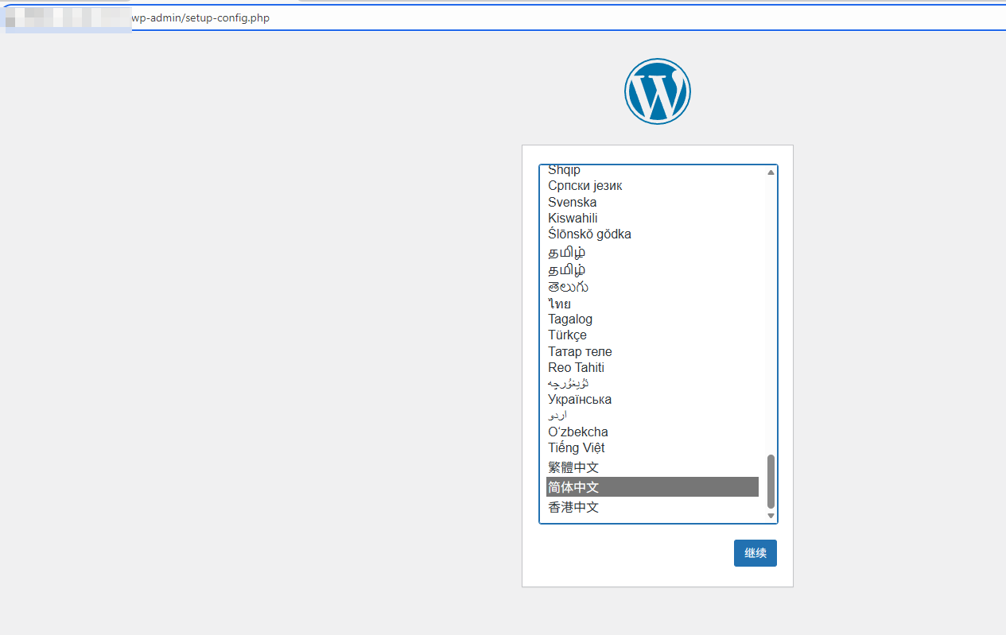Click the language list scrollbar thumb
This screenshot has width=1006, height=635.
[x=771, y=482]
